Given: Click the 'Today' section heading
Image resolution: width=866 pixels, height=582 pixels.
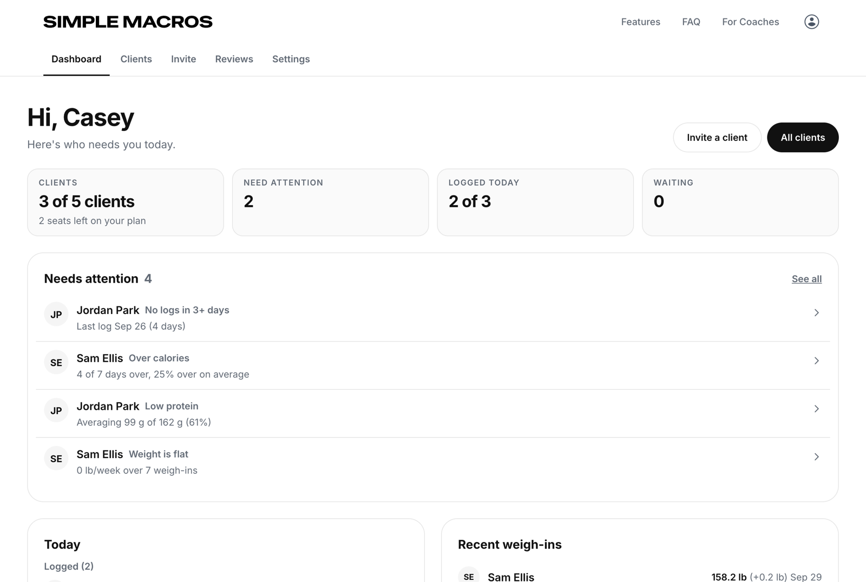Looking at the screenshot, I should tap(62, 545).
